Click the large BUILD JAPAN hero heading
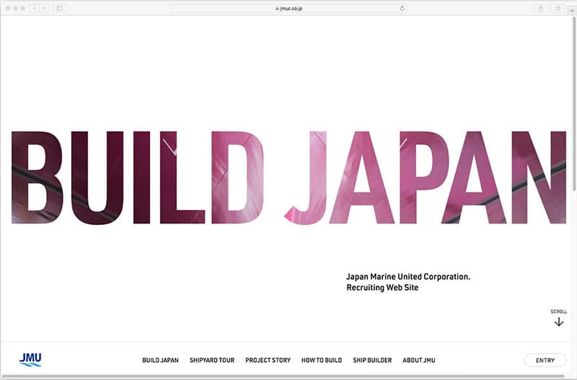577x380 pixels. 289,177
